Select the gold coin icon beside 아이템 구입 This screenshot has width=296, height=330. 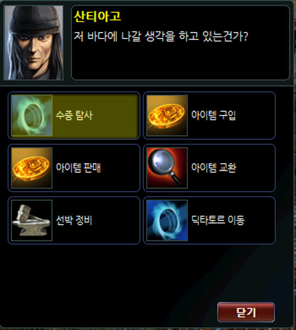(x=167, y=115)
